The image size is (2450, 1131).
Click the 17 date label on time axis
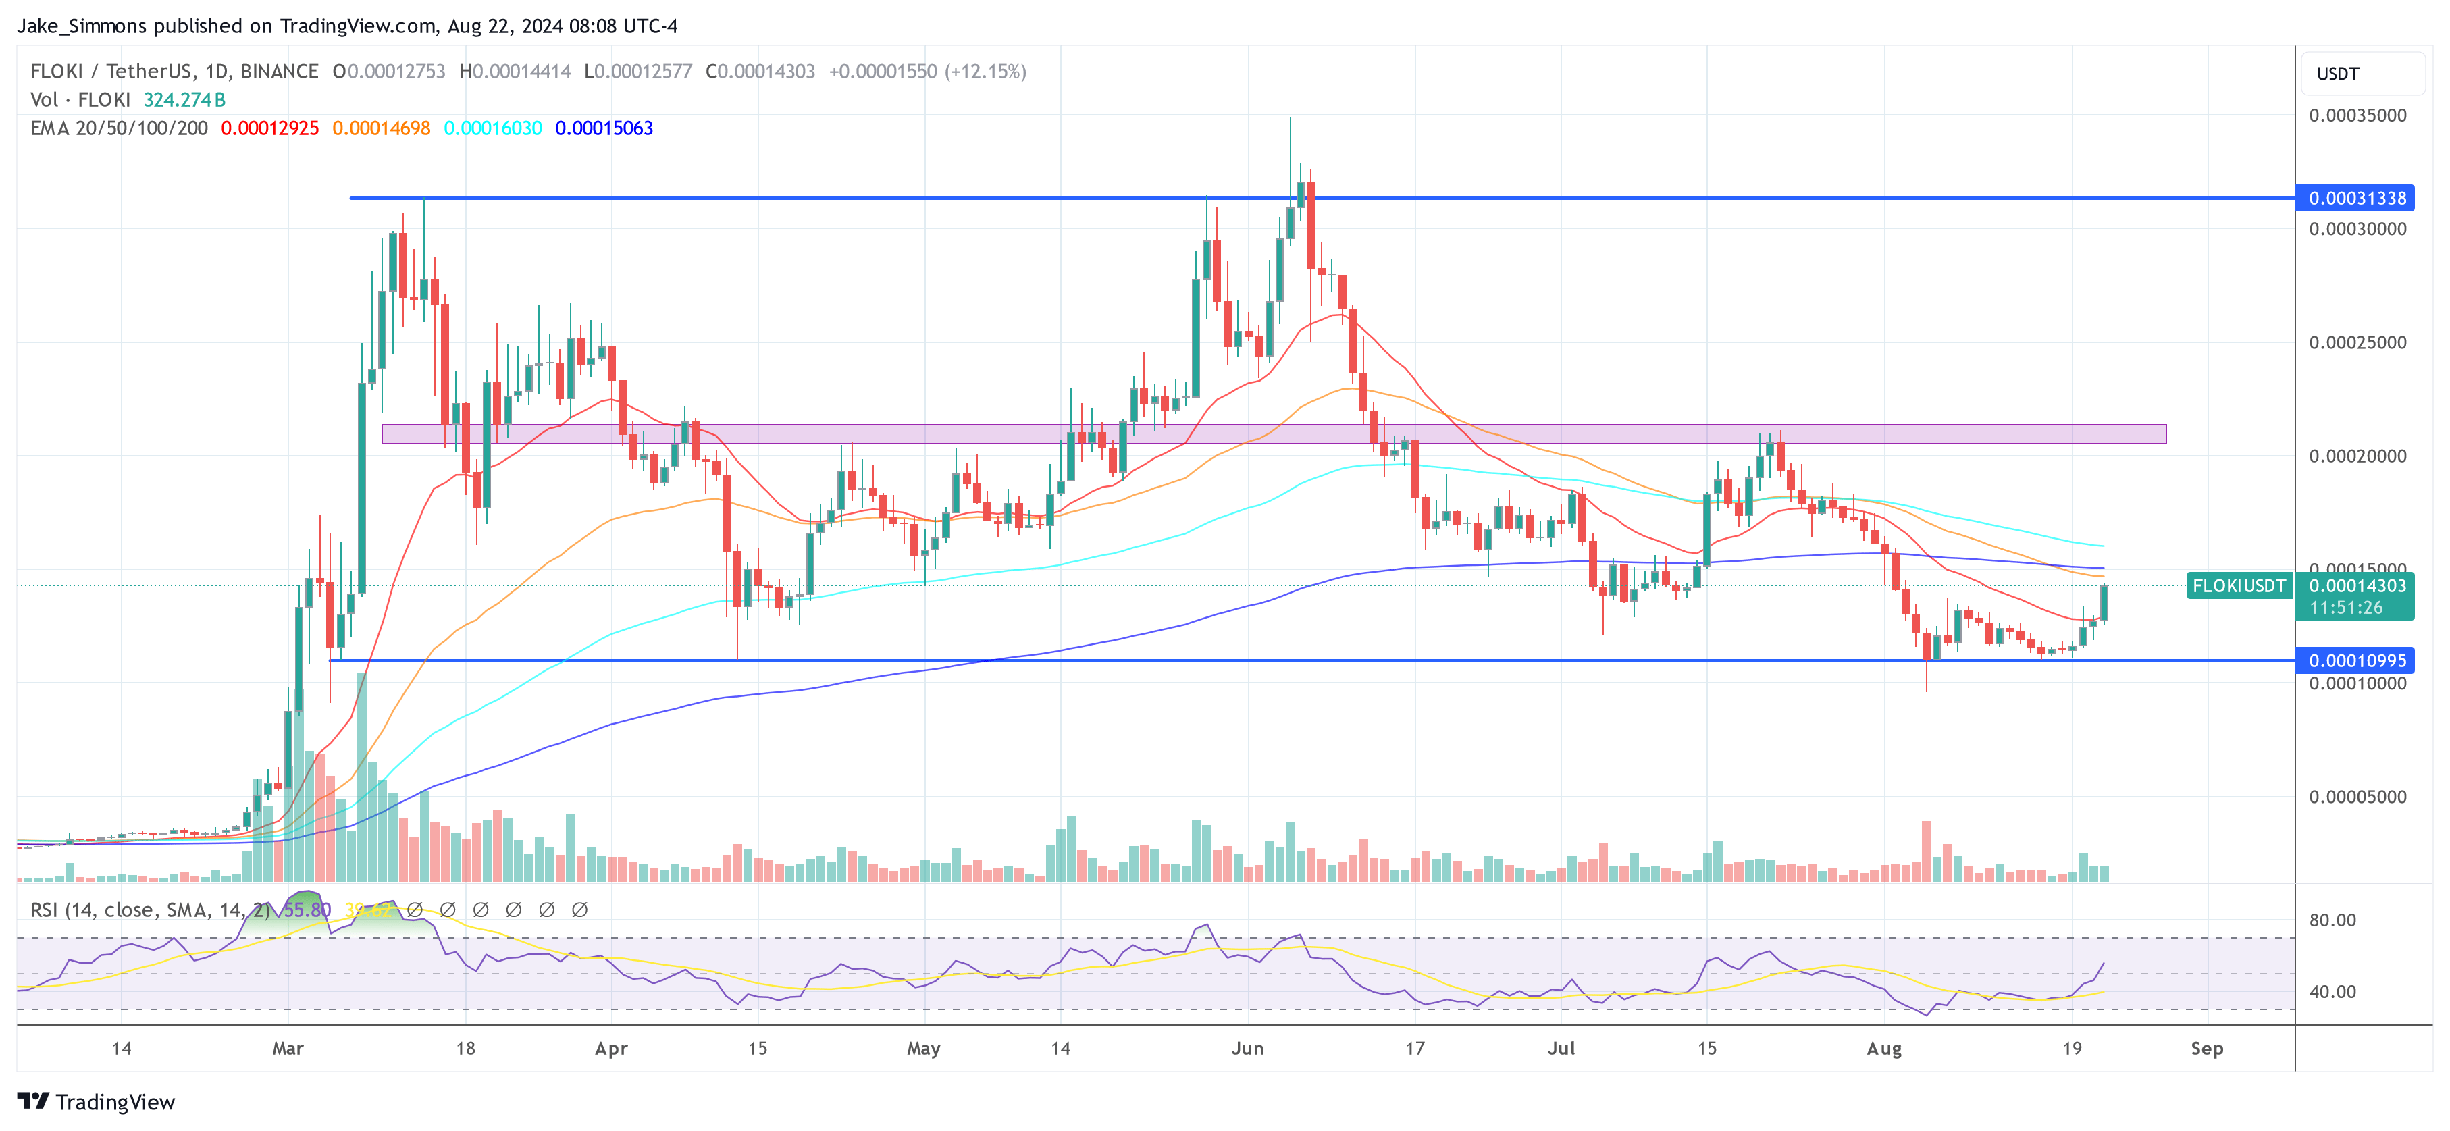(1415, 1048)
